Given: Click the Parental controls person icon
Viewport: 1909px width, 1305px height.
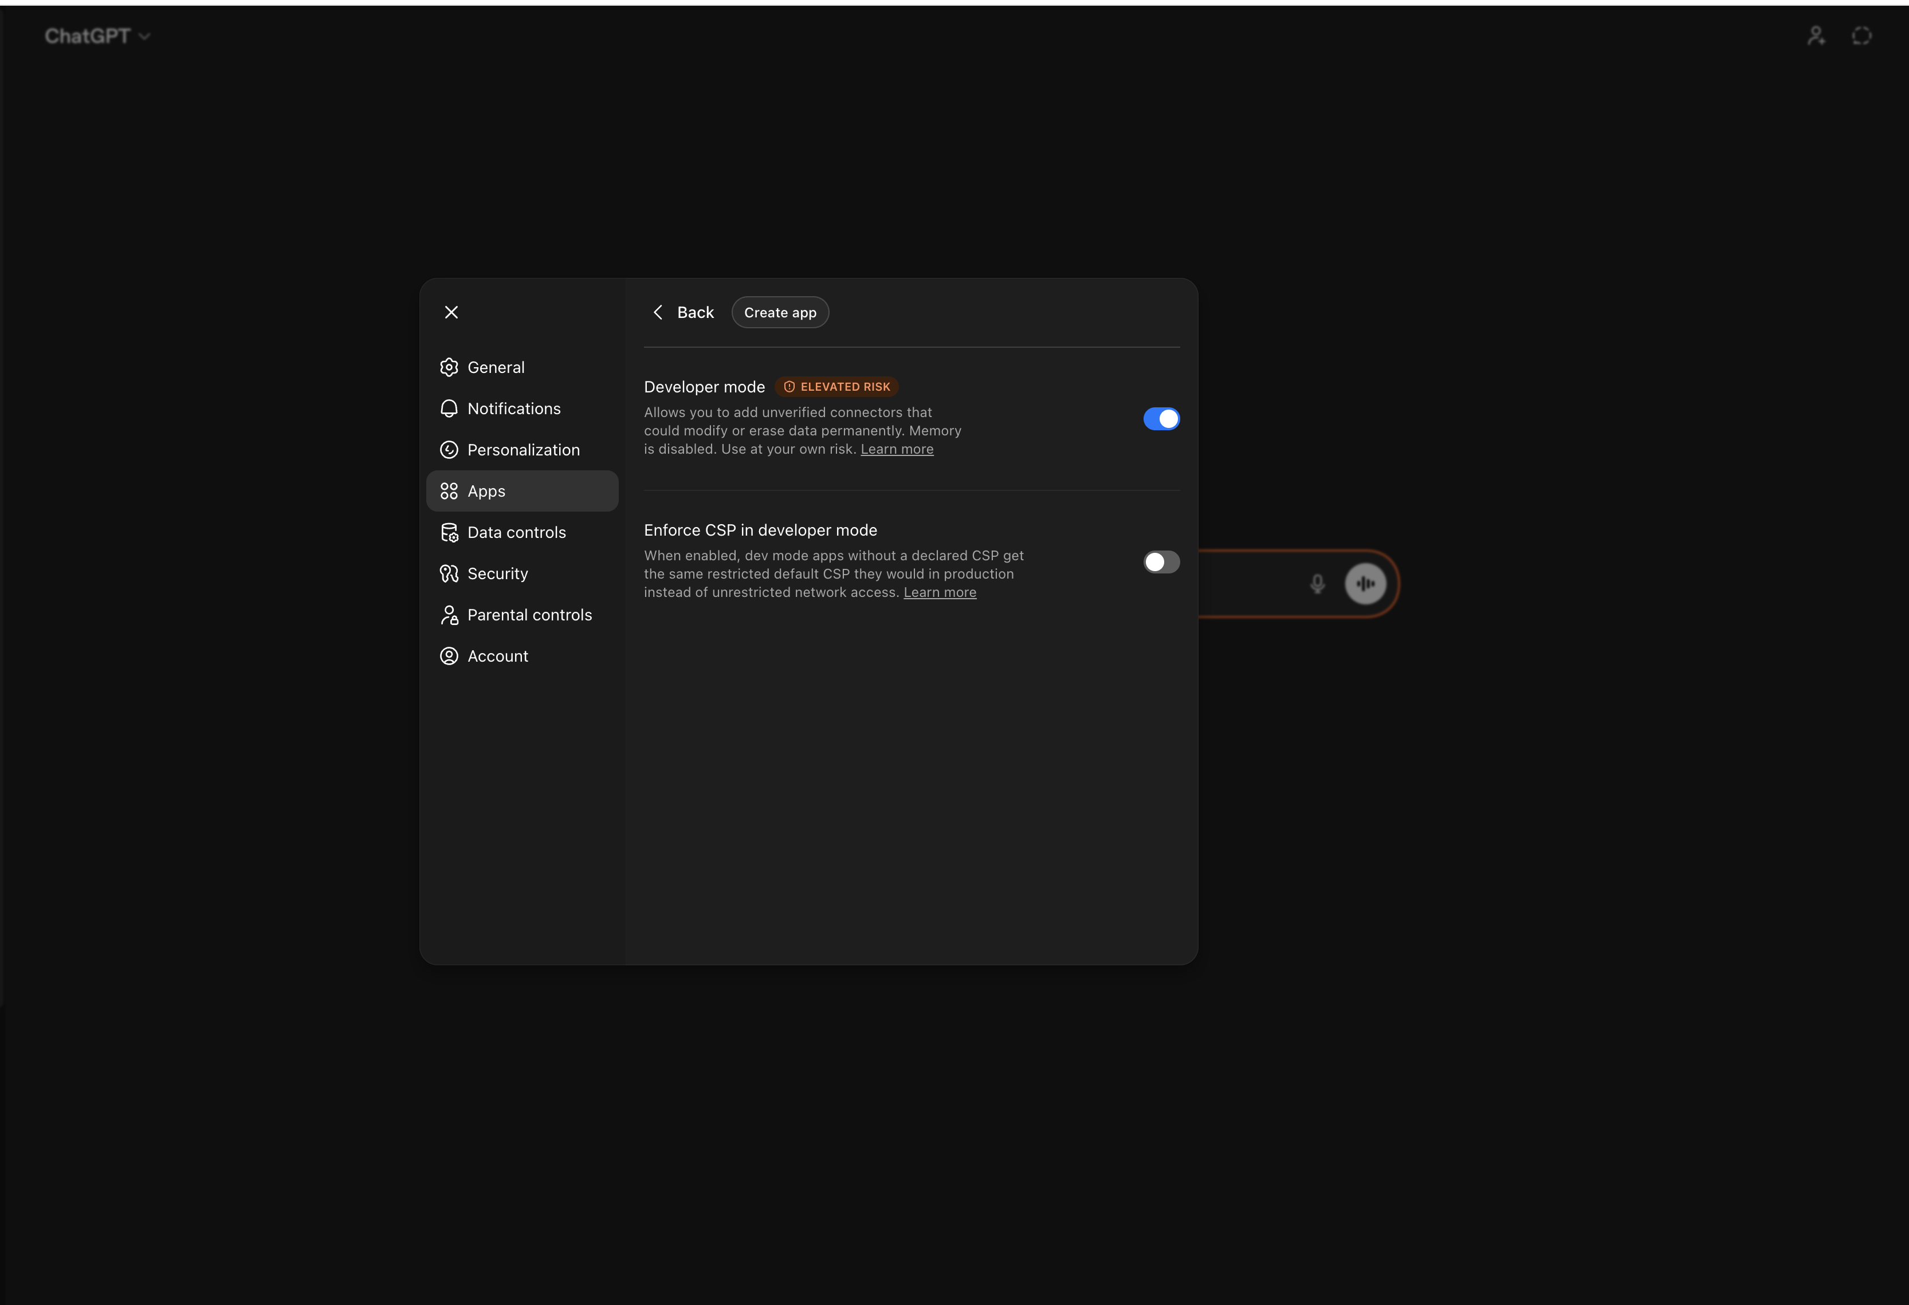Looking at the screenshot, I should (449, 615).
